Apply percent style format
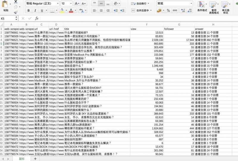 click(168, 10)
